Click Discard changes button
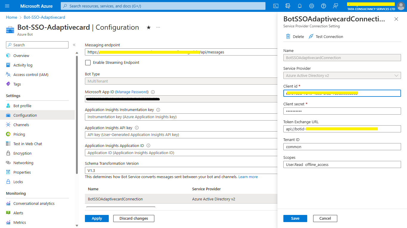The width and height of the screenshot is (407, 228). (x=134, y=218)
